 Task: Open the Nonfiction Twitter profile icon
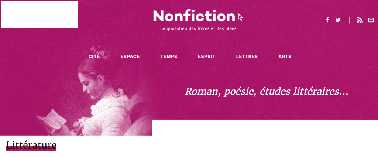[338, 20]
